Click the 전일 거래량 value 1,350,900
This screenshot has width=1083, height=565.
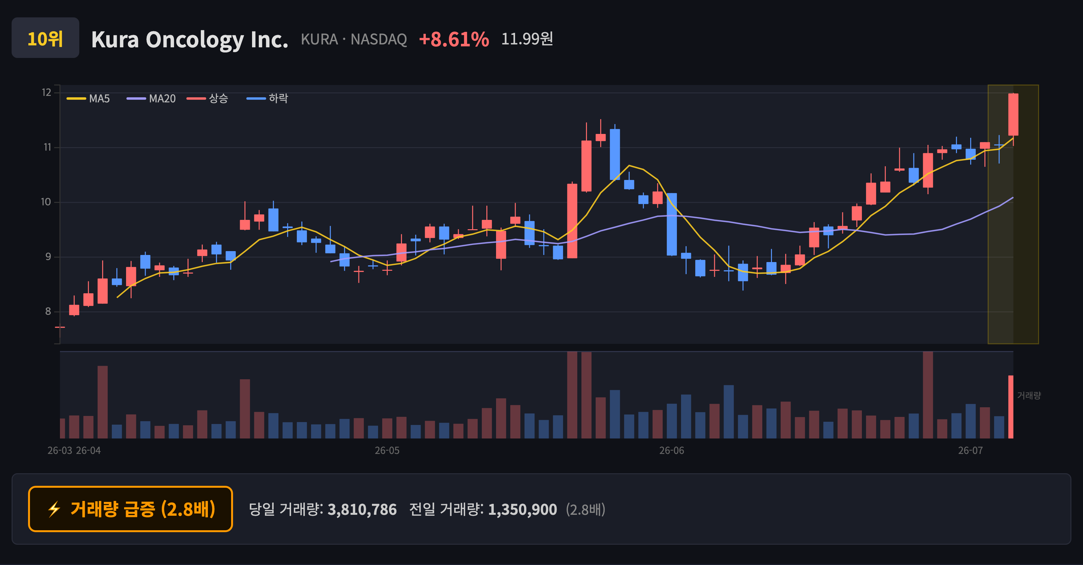522,510
